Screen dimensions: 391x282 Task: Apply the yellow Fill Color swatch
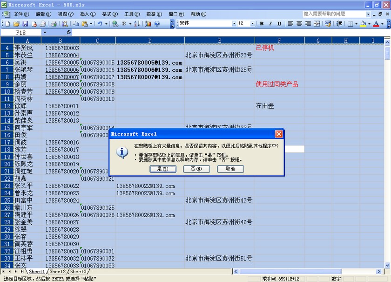[x=364, y=24]
